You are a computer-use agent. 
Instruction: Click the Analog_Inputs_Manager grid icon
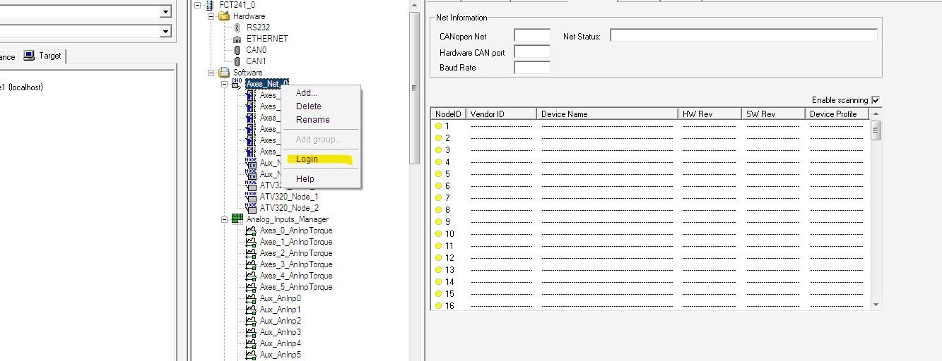pos(237,219)
